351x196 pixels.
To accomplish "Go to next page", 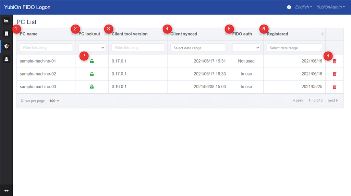I will click(333, 101).
